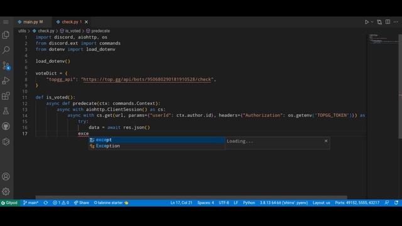Synchronize changes with status bar sync icon
The image size is (402, 226).
tap(46, 203)
